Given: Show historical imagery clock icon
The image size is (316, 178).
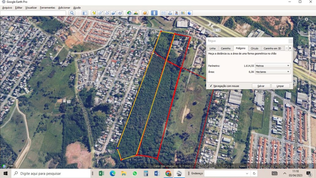Looking at the screenshot, I should [x=129, y=13].
